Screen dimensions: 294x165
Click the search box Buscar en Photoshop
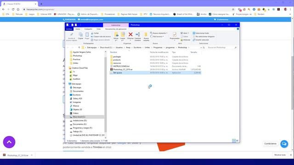click(222, 48)
